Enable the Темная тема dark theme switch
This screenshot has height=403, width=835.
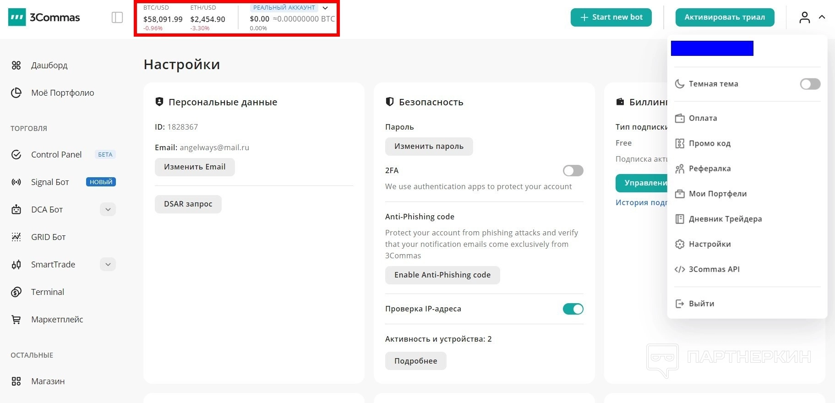(x=810, y=84)
